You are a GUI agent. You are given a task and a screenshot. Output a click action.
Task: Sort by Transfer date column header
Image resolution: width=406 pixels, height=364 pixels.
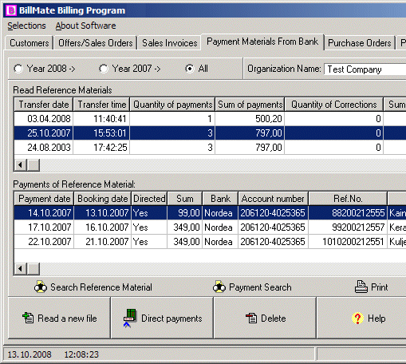[x=44, y=105]
